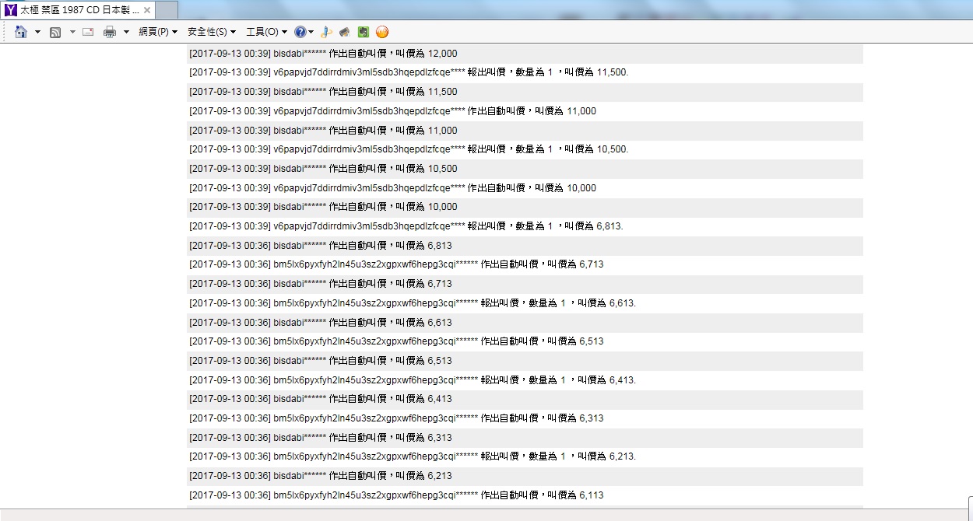Select the 太極 禁區 1987 CD tab

[x=78, y=10]
